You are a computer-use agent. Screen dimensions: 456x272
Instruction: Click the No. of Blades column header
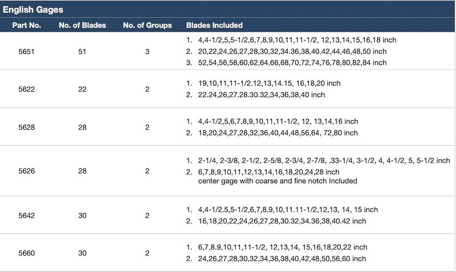[x=82, y=25]
